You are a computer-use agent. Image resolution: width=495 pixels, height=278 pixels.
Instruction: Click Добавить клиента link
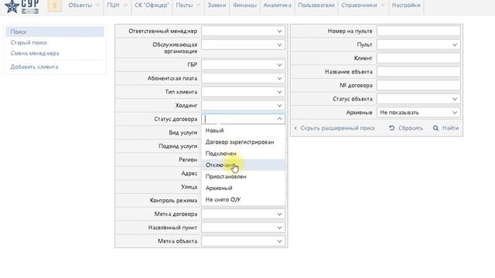pyautogui.click(x=34, y=67)
